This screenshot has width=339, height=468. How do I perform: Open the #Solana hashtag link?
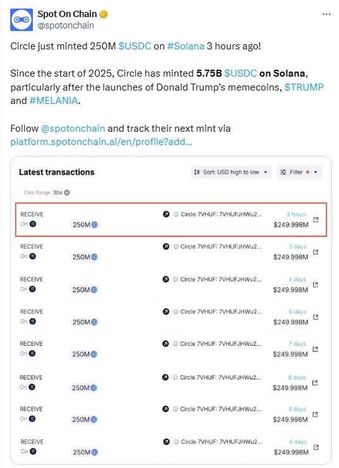tap(186, 46)
